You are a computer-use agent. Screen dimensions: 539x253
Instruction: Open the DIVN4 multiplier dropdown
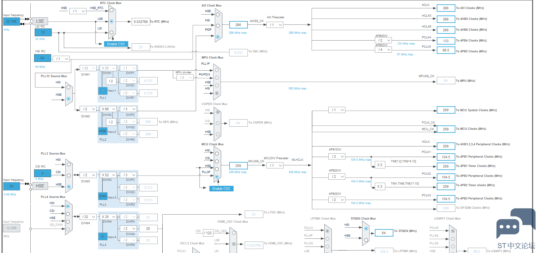(x=108, y=217)
